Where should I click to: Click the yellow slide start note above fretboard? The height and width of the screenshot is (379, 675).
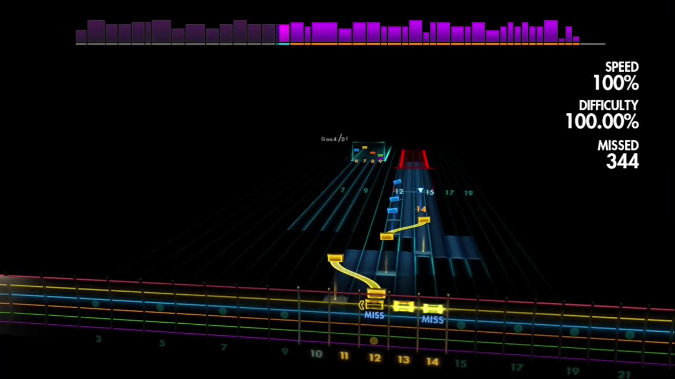tap(335, 258)
